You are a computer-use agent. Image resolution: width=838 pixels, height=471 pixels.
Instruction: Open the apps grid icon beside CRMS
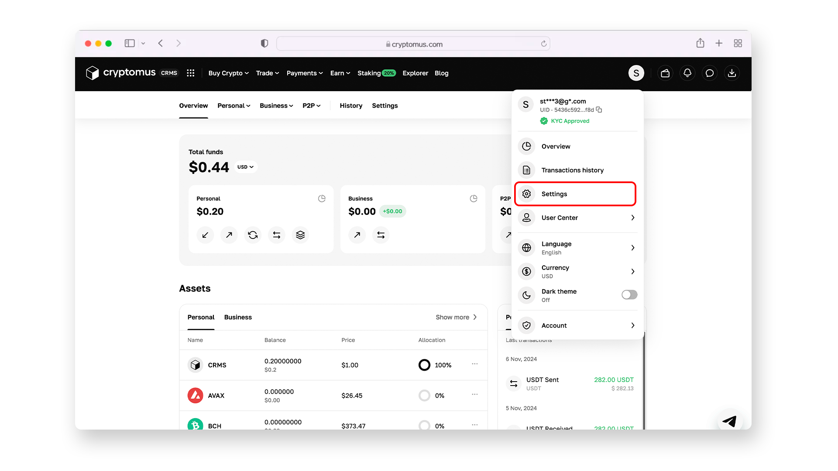coord(191,73)
